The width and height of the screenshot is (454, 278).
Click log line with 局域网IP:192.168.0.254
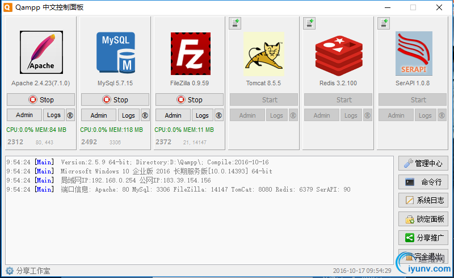[x=108, y=180]
